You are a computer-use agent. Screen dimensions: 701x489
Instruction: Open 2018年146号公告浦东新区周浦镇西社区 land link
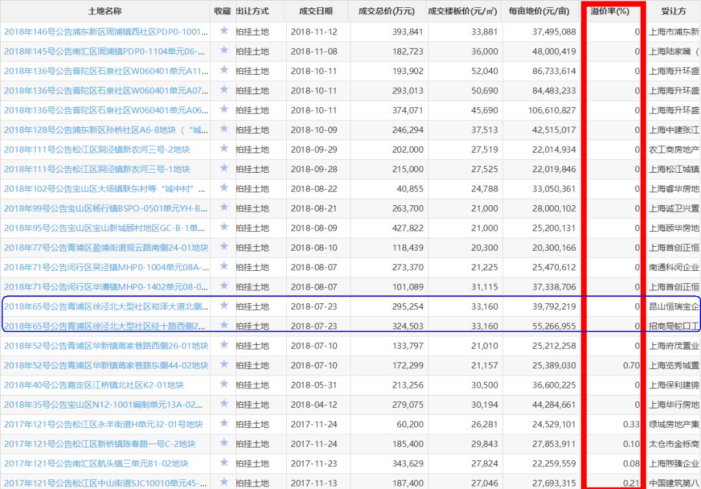[x=106, y=32]
